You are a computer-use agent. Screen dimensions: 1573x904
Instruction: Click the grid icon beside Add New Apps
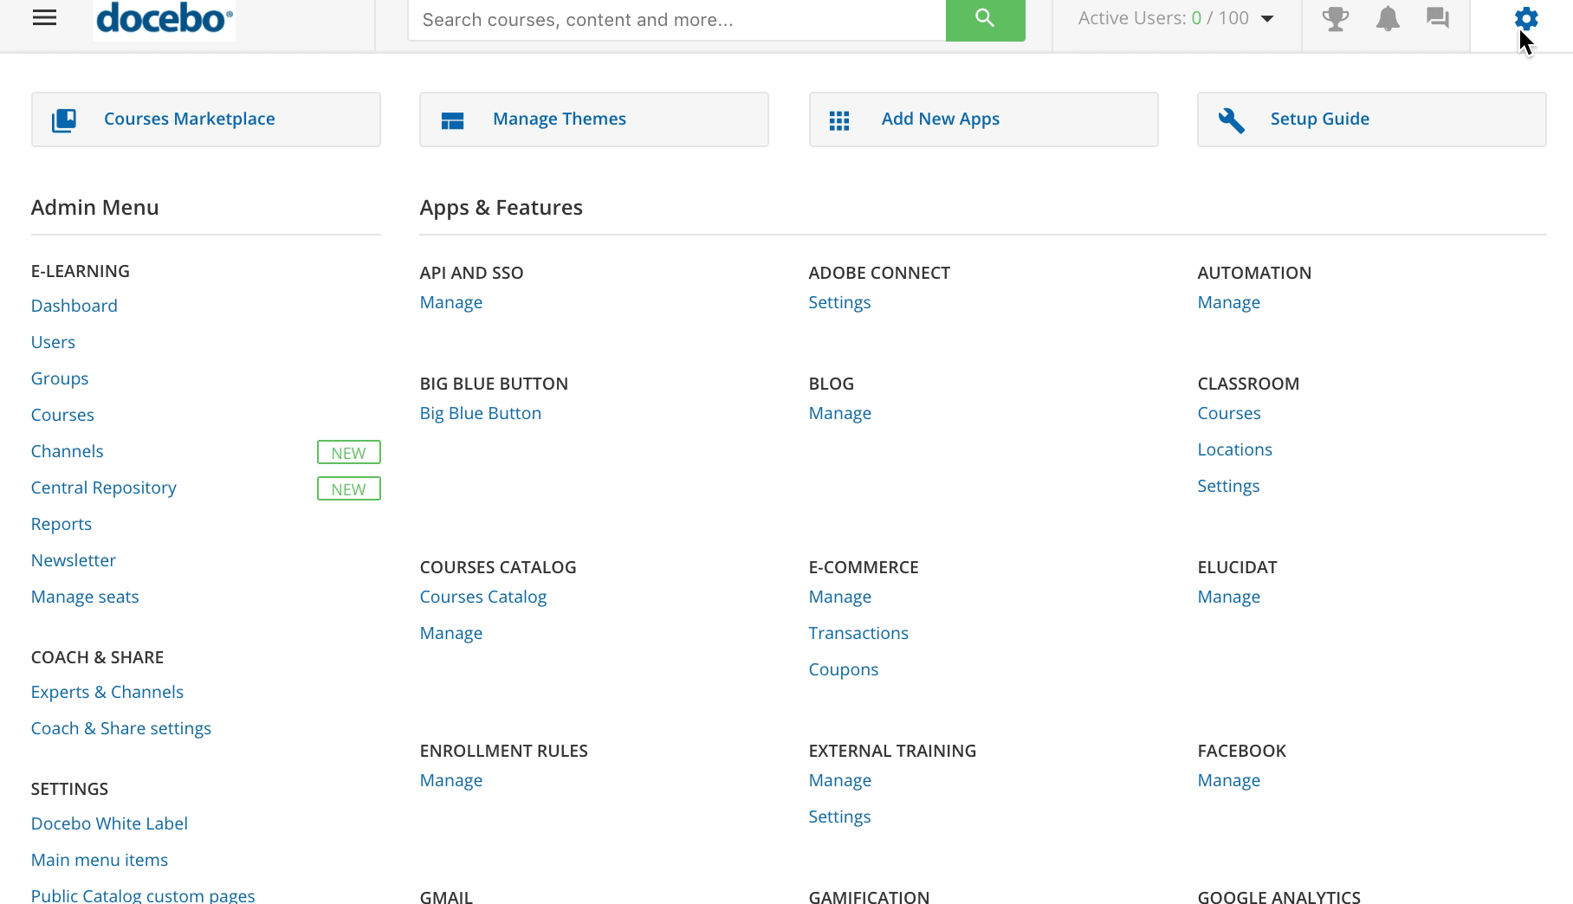[x=840, y=119]
